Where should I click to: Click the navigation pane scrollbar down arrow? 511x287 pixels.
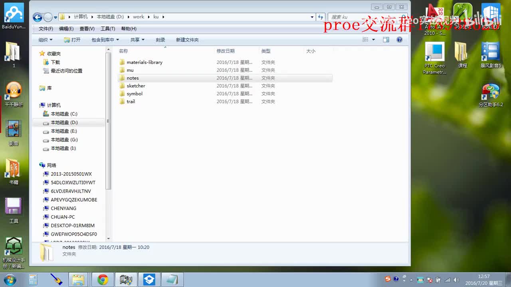[109, 238]
